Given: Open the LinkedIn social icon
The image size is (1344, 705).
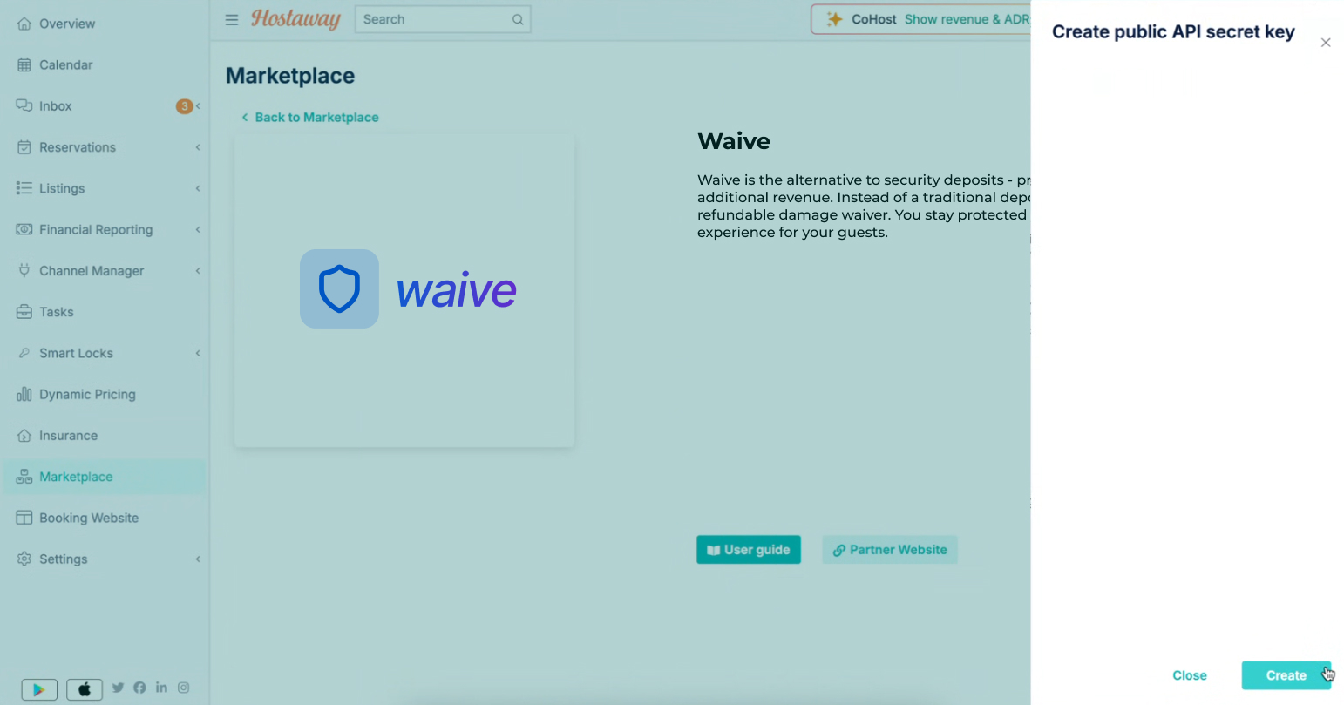Looking at the screenshot, I should 161,688.
